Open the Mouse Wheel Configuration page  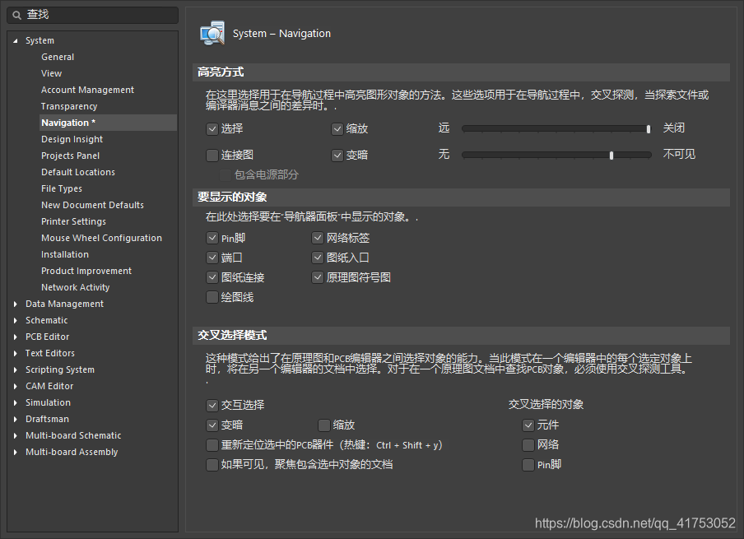pyautogui.click(x=101, y=237)
